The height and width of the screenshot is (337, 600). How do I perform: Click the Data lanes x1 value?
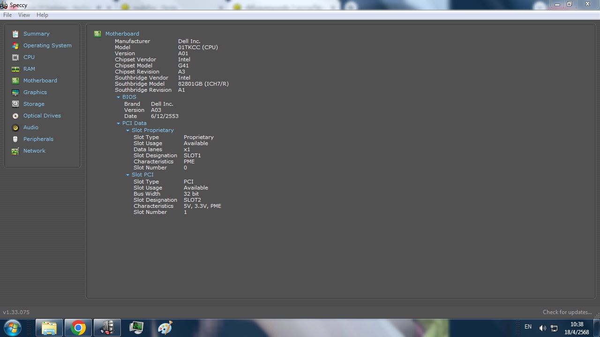tap(187, 149)
